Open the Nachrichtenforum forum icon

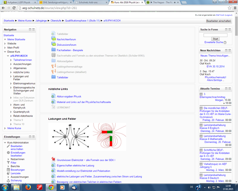pyautogui.click(x=53, y=39)
